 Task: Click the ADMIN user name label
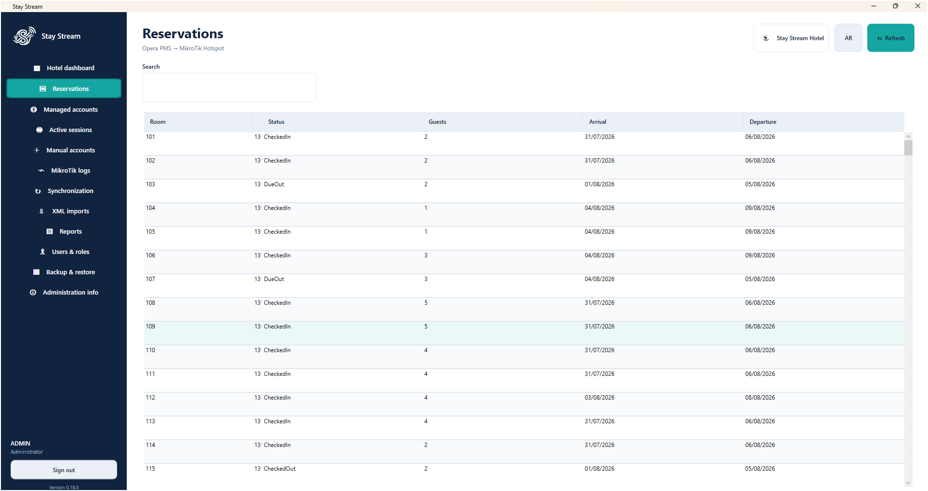(20, 444)
